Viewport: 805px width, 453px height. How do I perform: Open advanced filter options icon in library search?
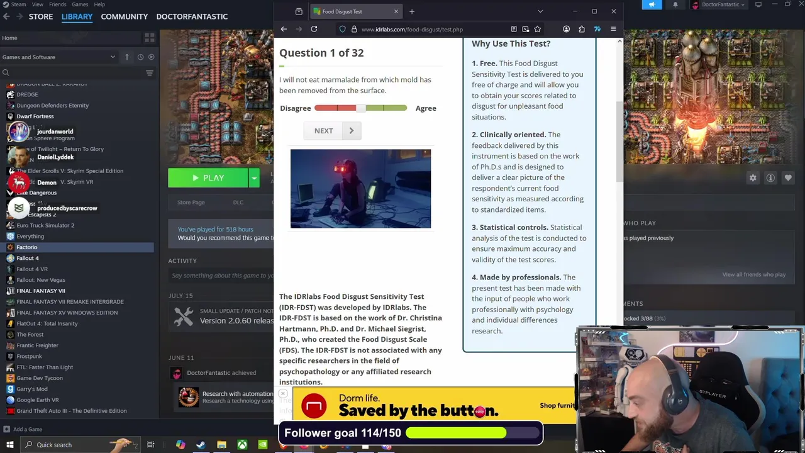[149, 73]
